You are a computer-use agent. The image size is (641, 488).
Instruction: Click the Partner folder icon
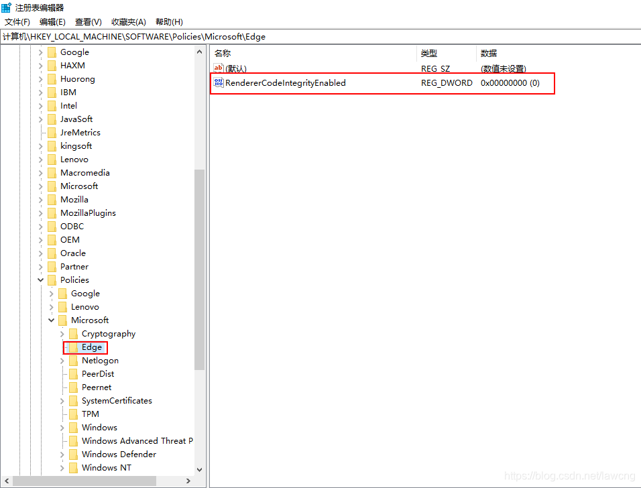52,267
